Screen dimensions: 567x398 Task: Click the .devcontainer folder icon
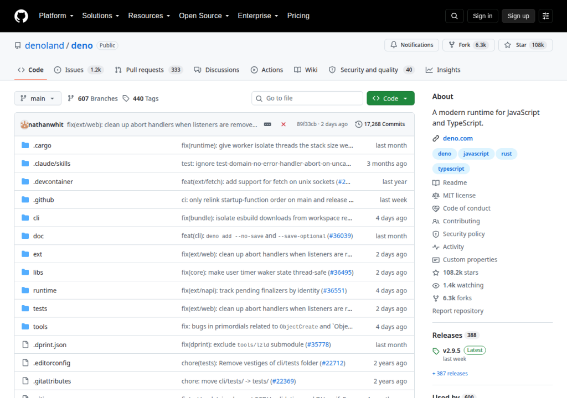pos(25,181)
